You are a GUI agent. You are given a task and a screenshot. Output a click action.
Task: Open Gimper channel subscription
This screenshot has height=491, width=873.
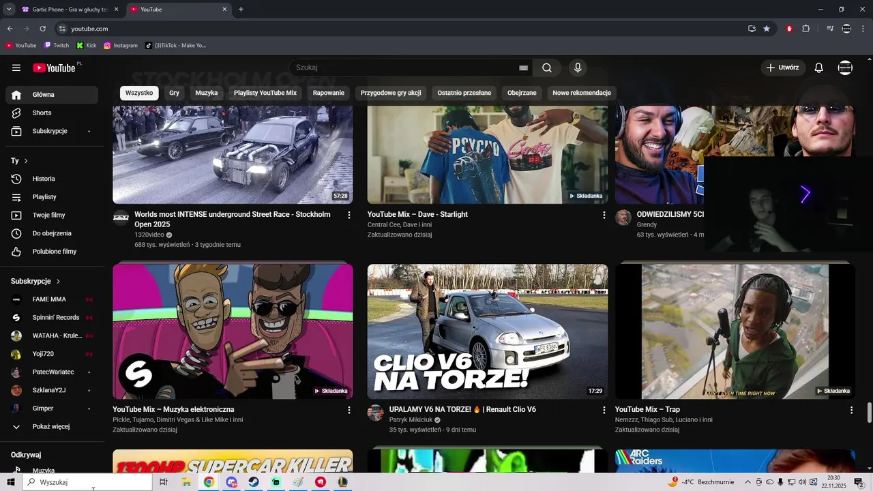coord(52,408)
